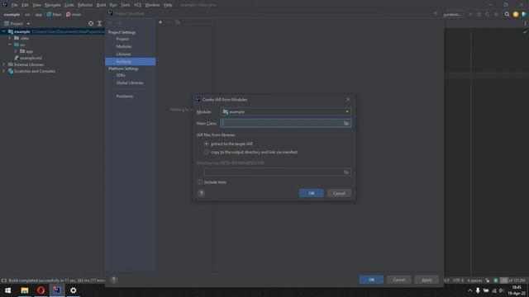Click Apply in Project Structure window

pos(427,280)
